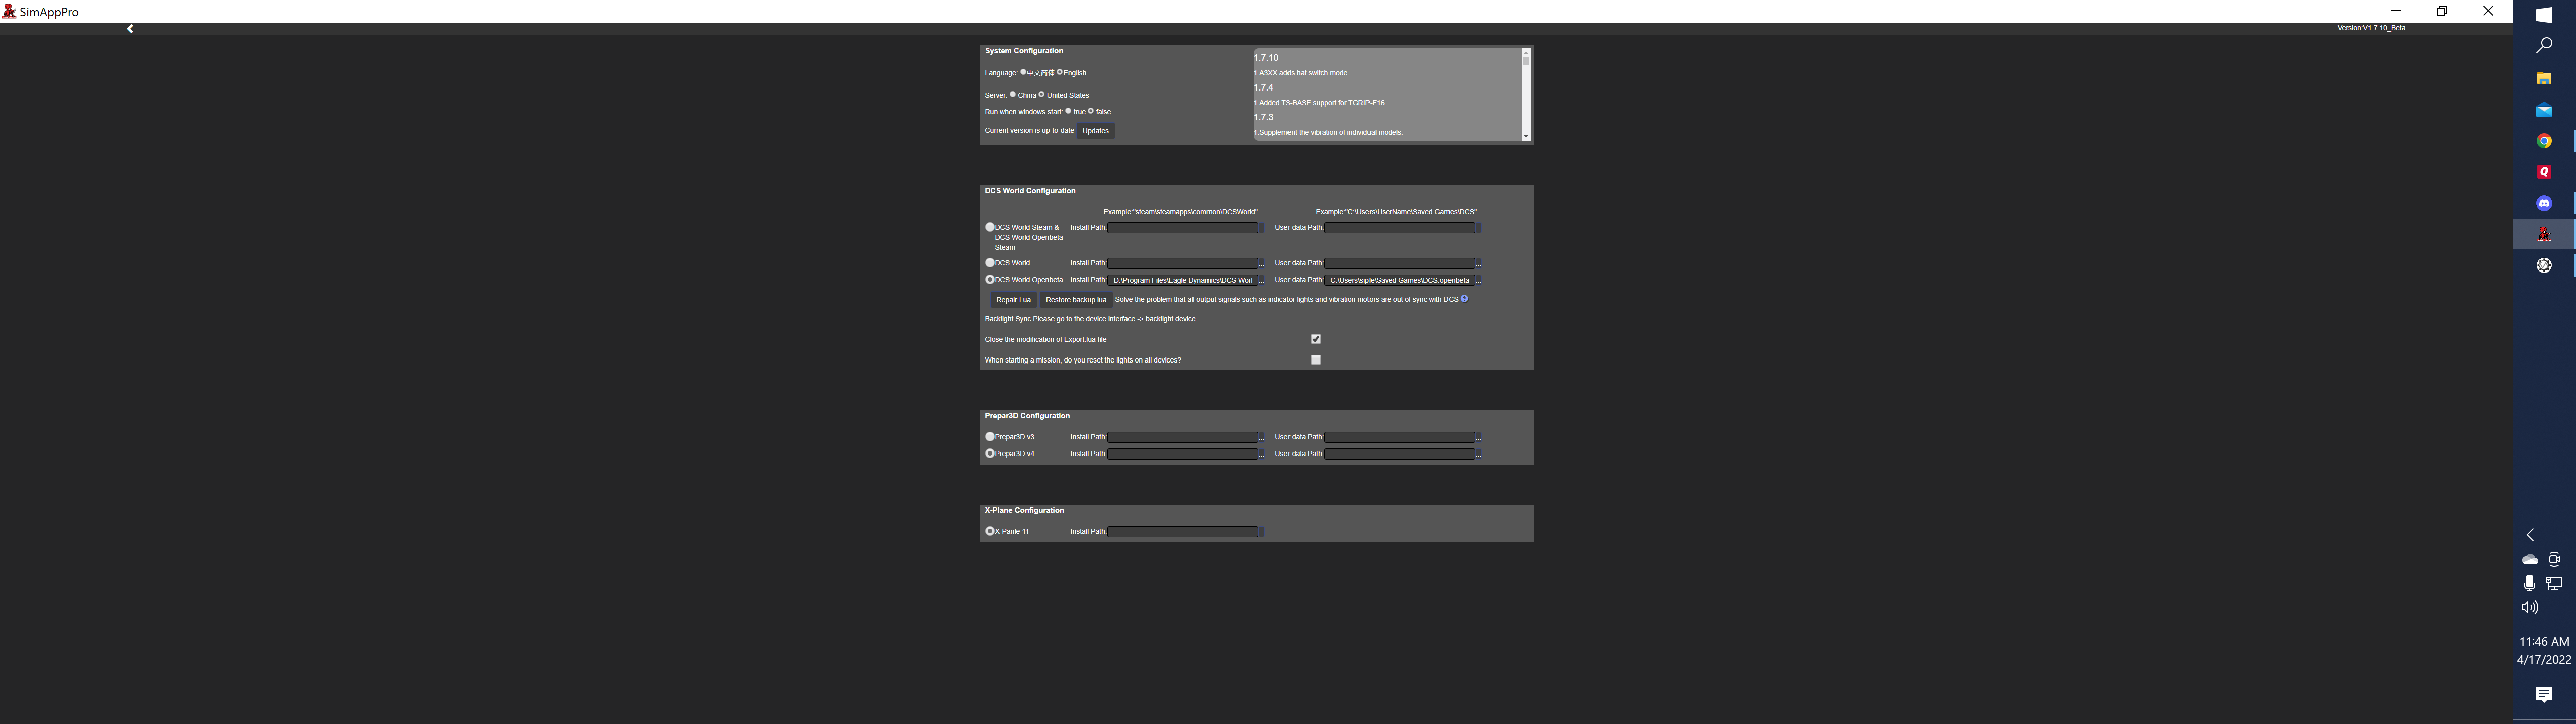Click DCS World Configuration heading
This screenshot has width=2576, height=724.
(x=1030, y=191)
